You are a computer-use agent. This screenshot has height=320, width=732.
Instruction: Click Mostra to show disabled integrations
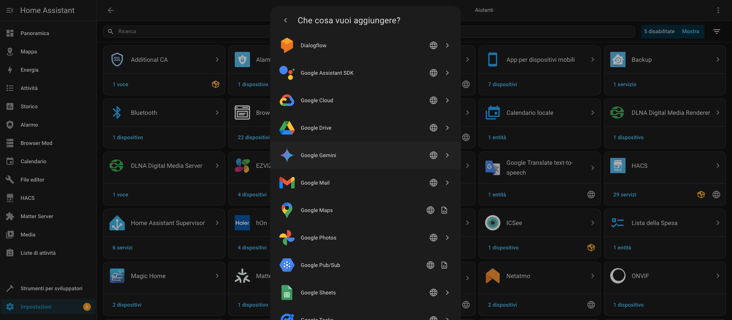(690, 31)
